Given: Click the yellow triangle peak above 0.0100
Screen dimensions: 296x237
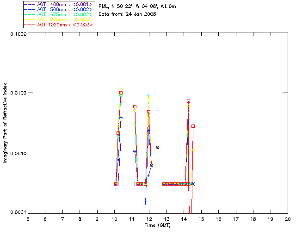Looking at the screenshot, I should (121, 89).
